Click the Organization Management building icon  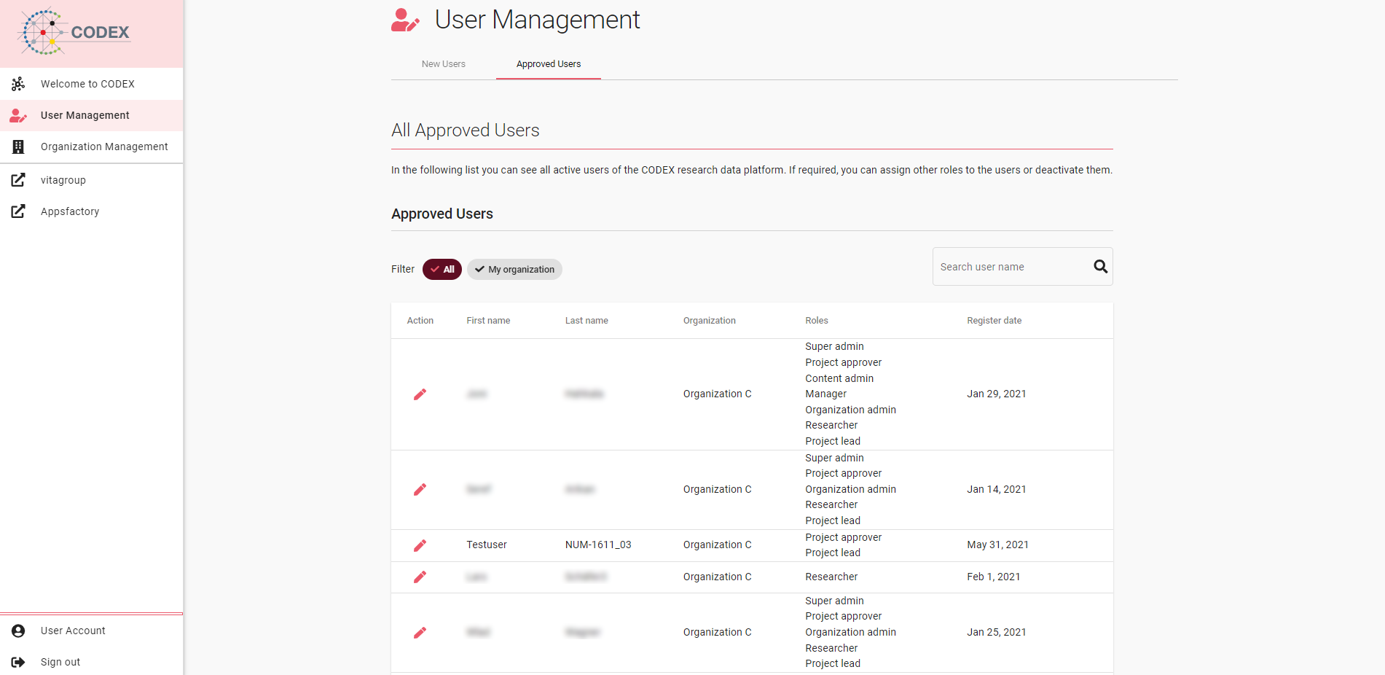click(x=18, y=147)
